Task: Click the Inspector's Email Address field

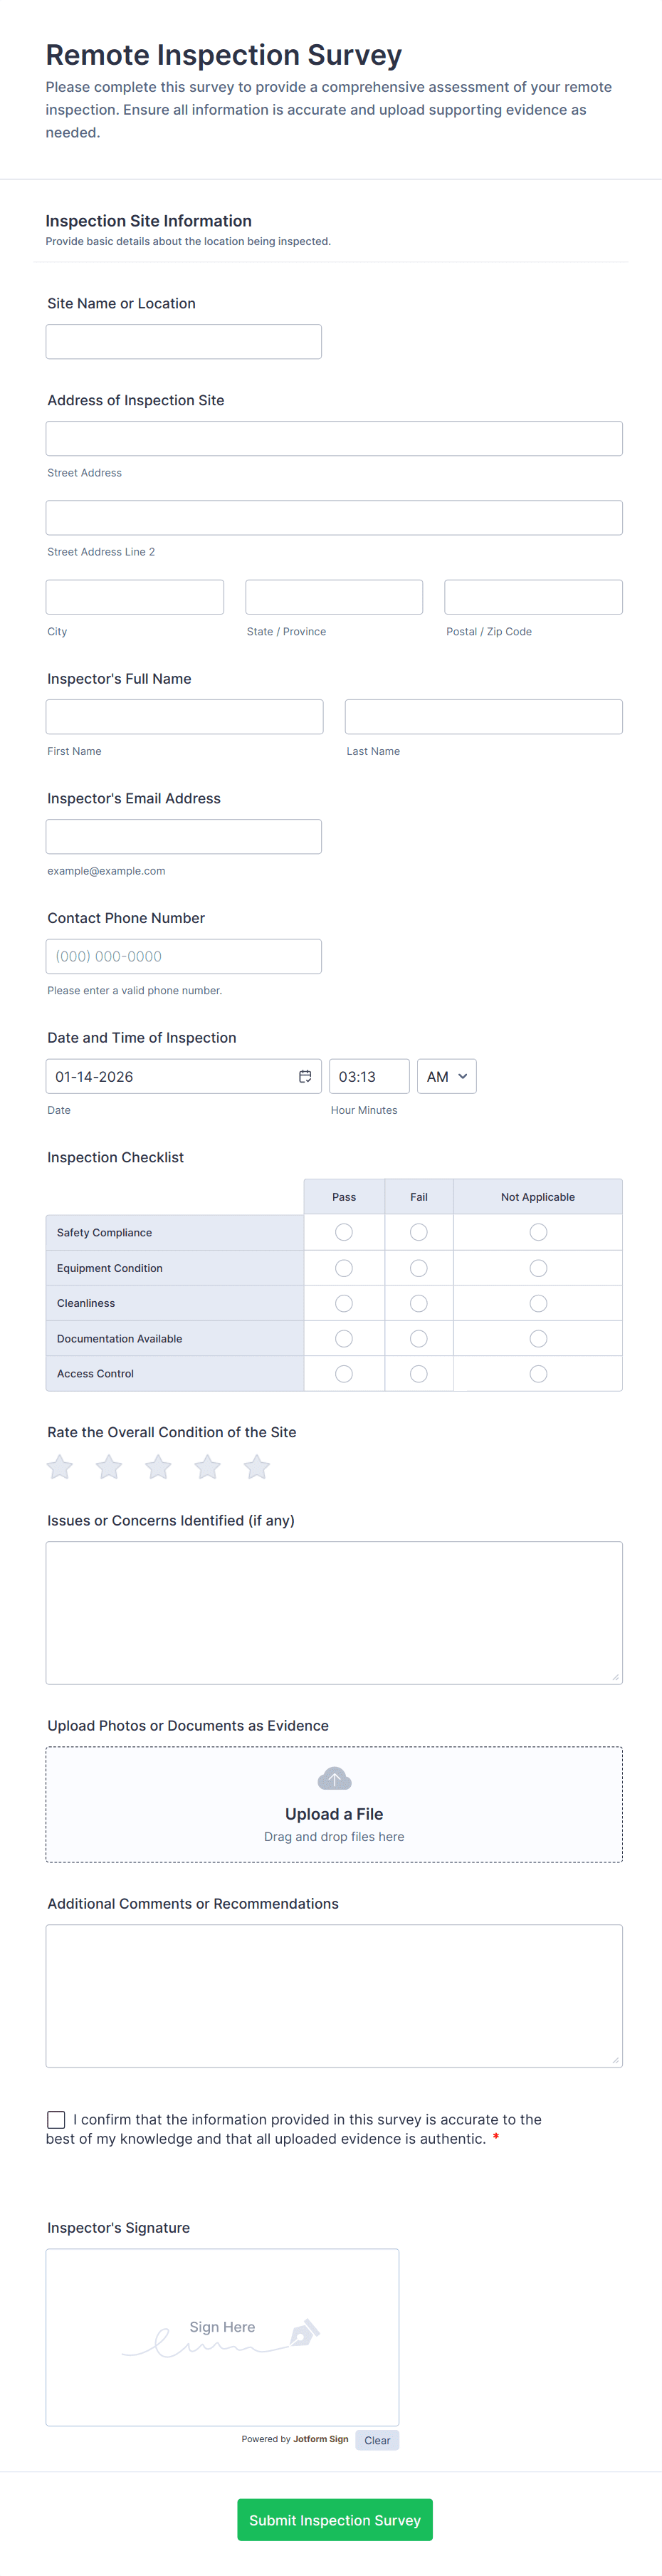Action: coord(183,836)
